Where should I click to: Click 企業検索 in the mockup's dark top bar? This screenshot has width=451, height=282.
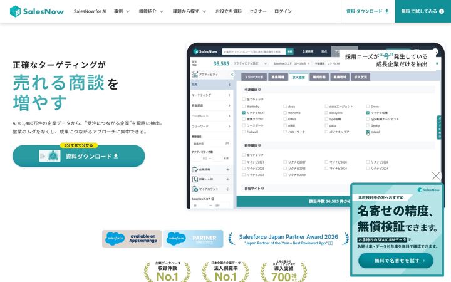tap(308, 51)
